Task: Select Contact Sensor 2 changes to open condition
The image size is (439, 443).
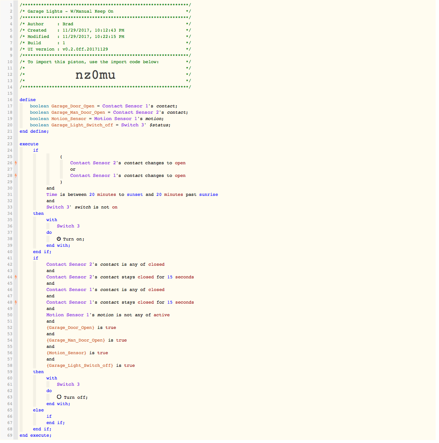Action: pos(128,163)
